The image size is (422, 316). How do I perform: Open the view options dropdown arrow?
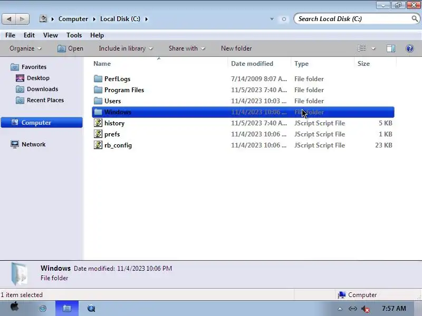pyautogui.click(x=373, y=48)
